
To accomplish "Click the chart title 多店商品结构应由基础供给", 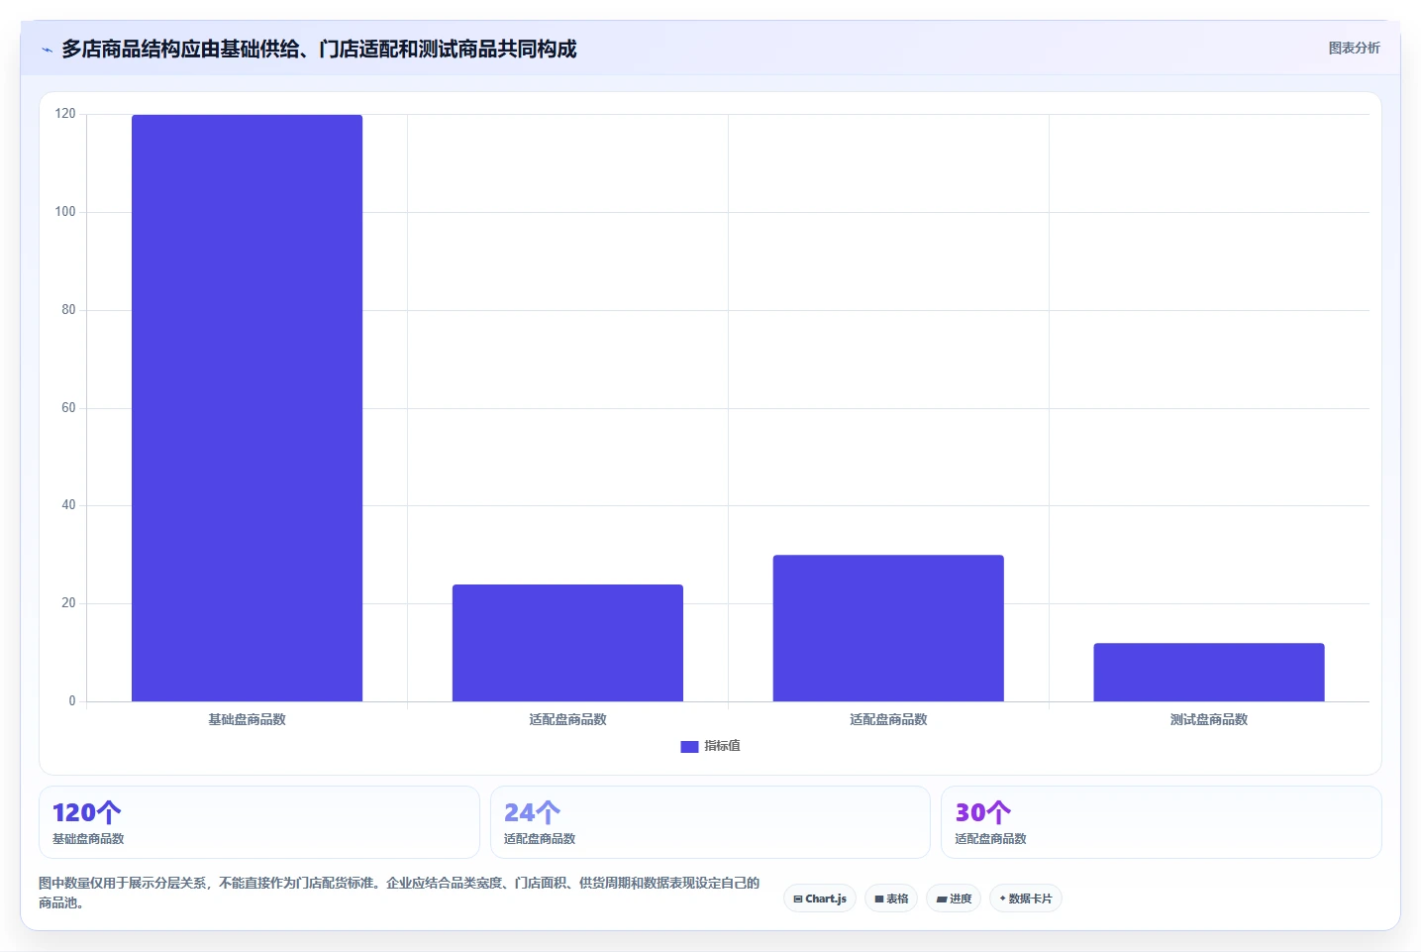I will (319, 49).
